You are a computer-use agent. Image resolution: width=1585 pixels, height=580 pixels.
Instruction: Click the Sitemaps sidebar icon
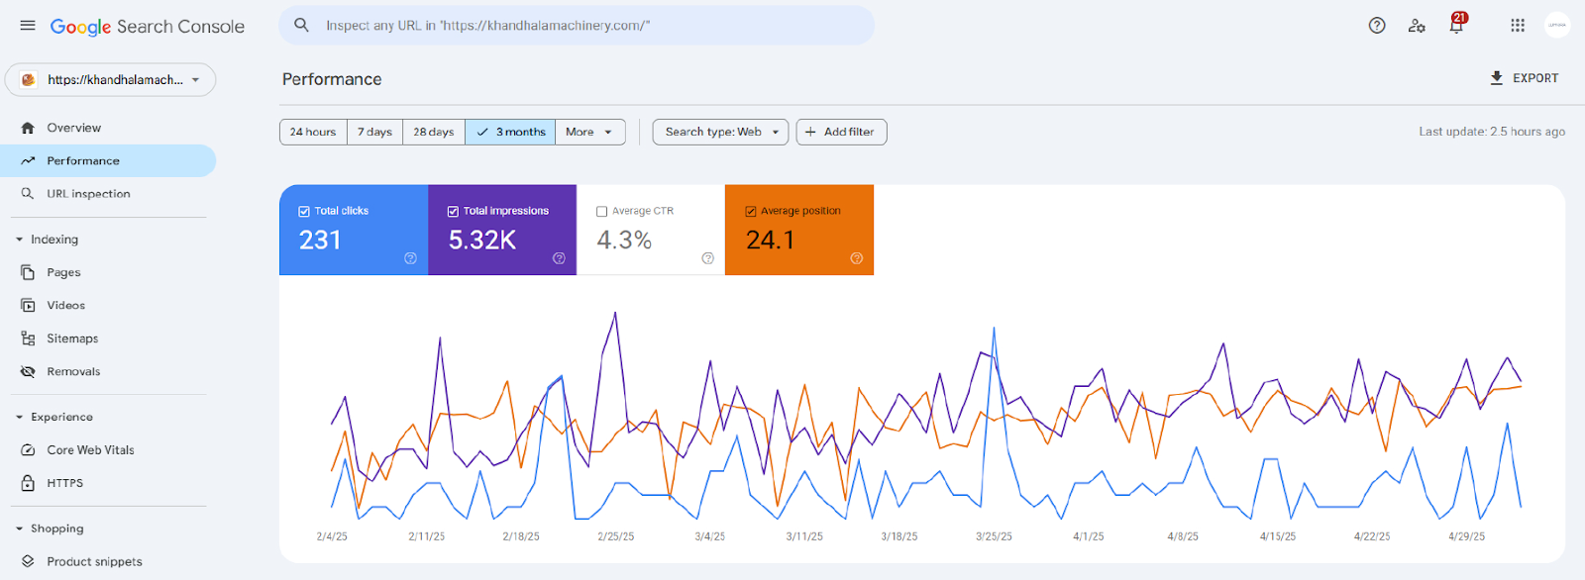[x=28, y=338]
